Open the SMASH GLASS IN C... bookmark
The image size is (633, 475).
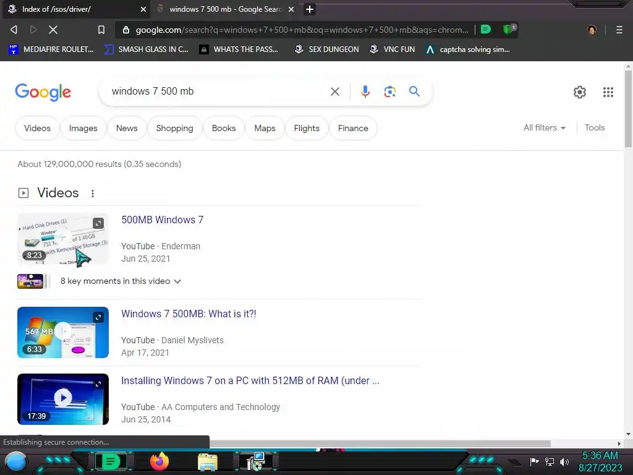pos(146,49)
